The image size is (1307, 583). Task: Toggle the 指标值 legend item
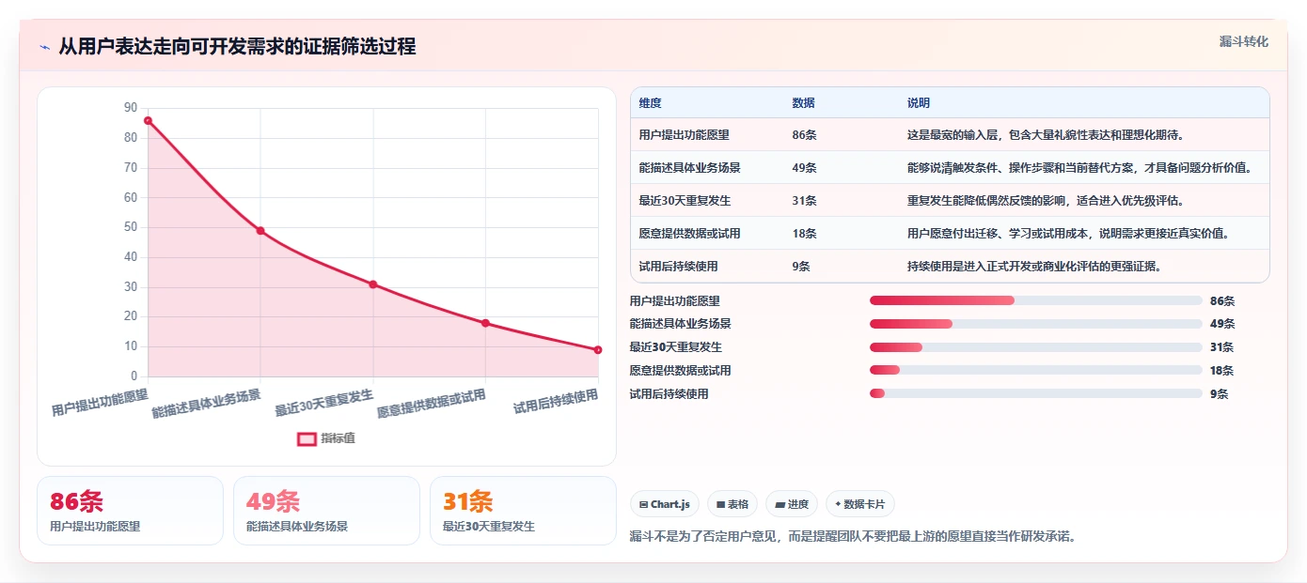326,438
